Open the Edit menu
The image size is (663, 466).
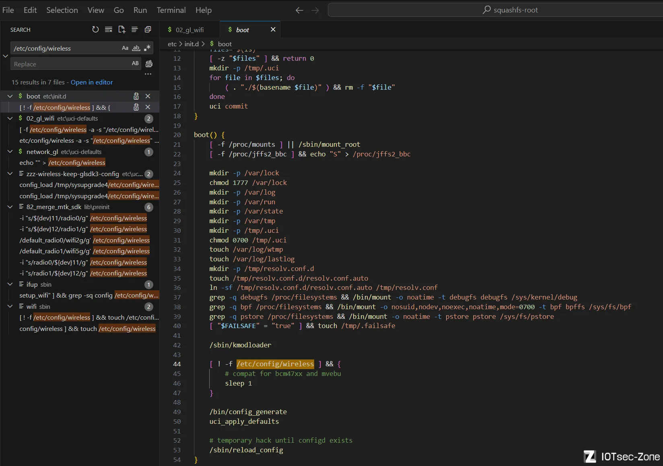click(30, 10)
